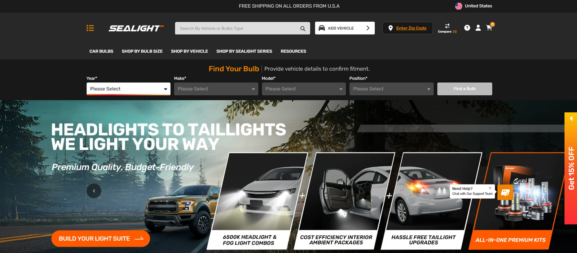This screenshot has height=253, width=577.
Task: Open the Position dropdown
Action: click(x=391, y=89)
